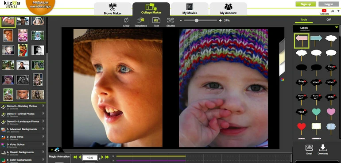The width and height of the screenshot is (341, 163).
Task: Select the black 'Cuter' speech bubble in third row
Action: point(331,70)
